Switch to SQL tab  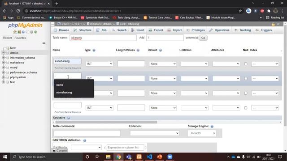coord(102,30)
